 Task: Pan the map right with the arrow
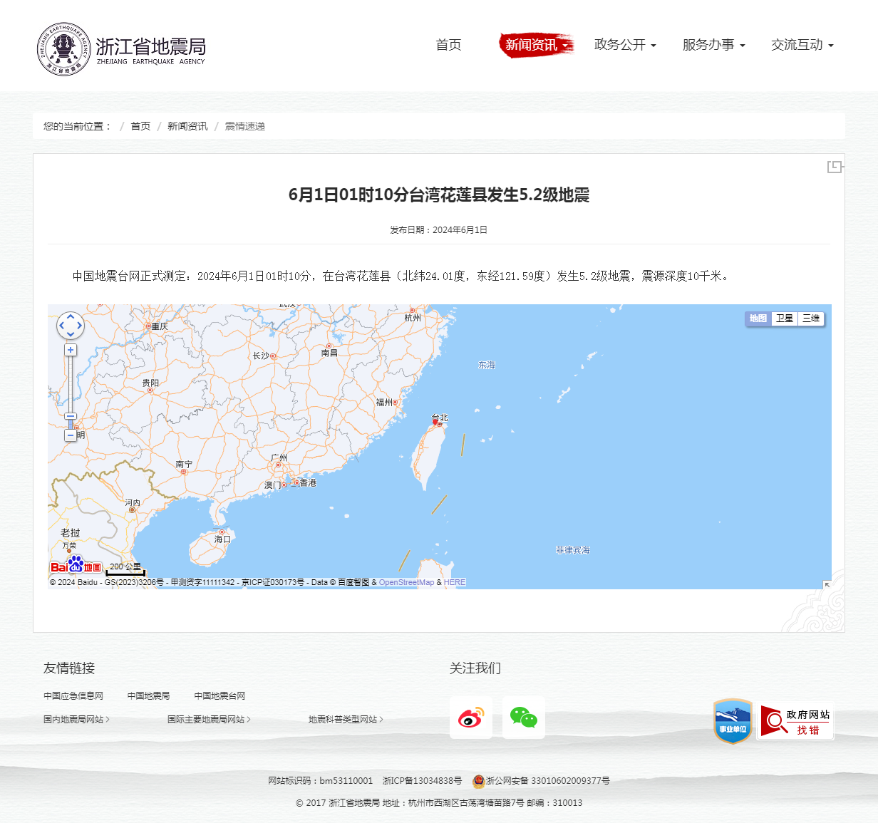coord(80,326)
